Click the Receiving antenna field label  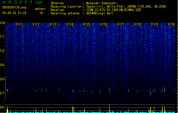click(65, 13)
